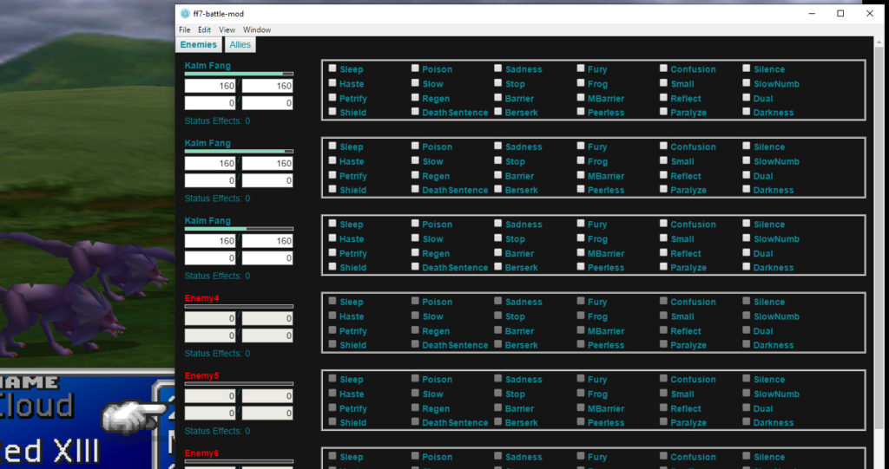Click max HP field of third Kalm Fang
This screenshot has width=889, height=469.
click(267, 241)
